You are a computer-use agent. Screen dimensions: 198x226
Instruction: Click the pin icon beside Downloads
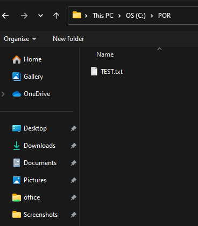[x=74, y=146]
